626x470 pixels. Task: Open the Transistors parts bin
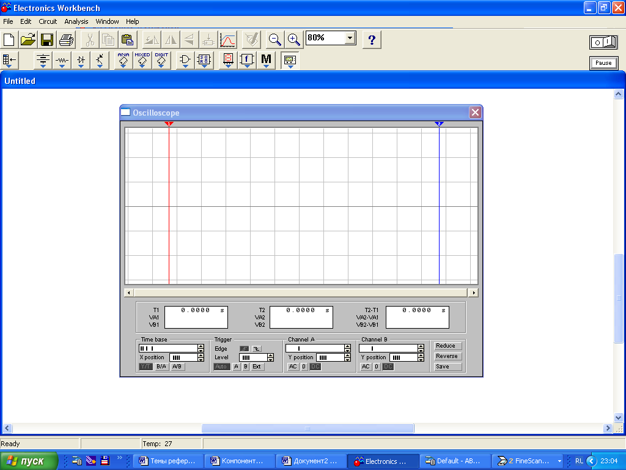[x=100, y=61]
